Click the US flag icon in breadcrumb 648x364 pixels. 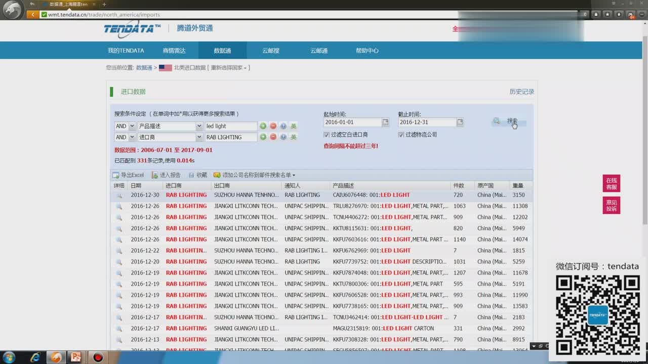(x=165, y=68)
